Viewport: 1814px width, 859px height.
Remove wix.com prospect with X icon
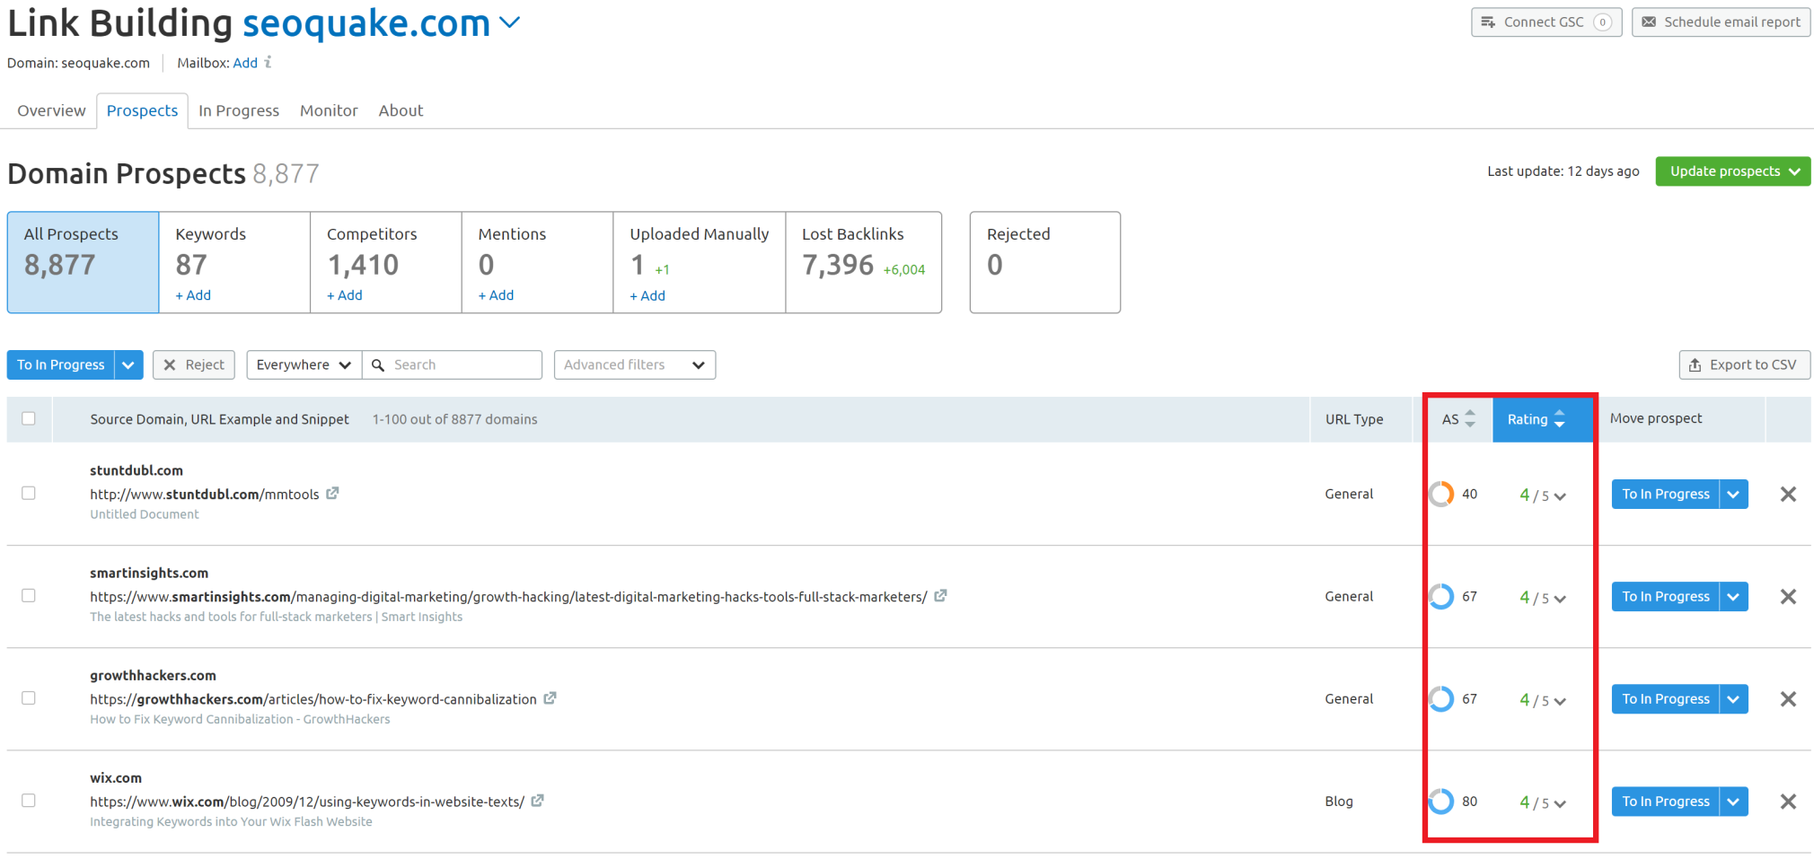1788,801
